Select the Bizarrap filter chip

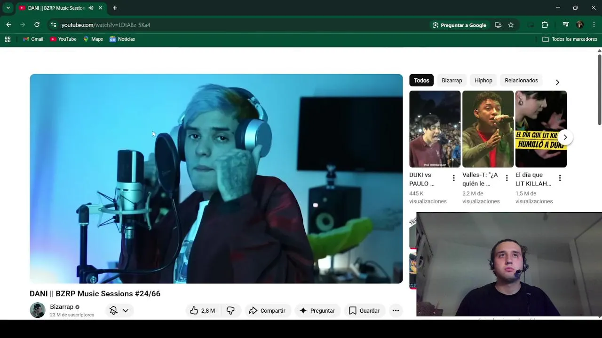point(451,80)
